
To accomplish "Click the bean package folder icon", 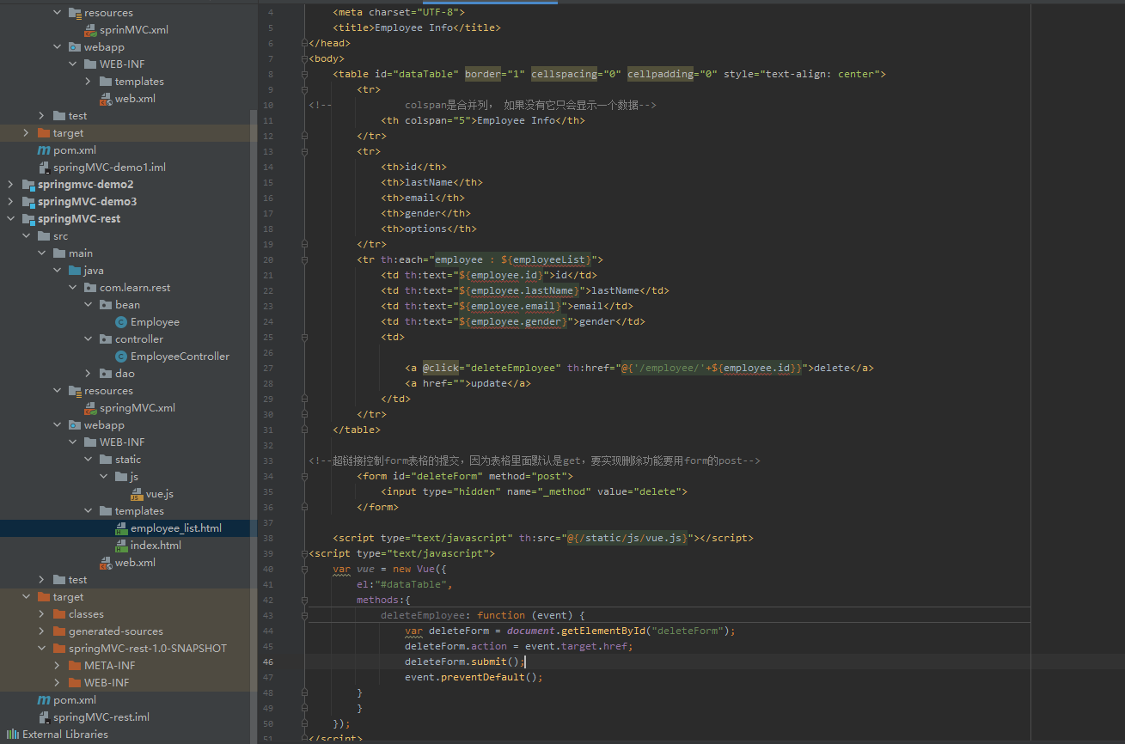I will (x=106, y=305).
